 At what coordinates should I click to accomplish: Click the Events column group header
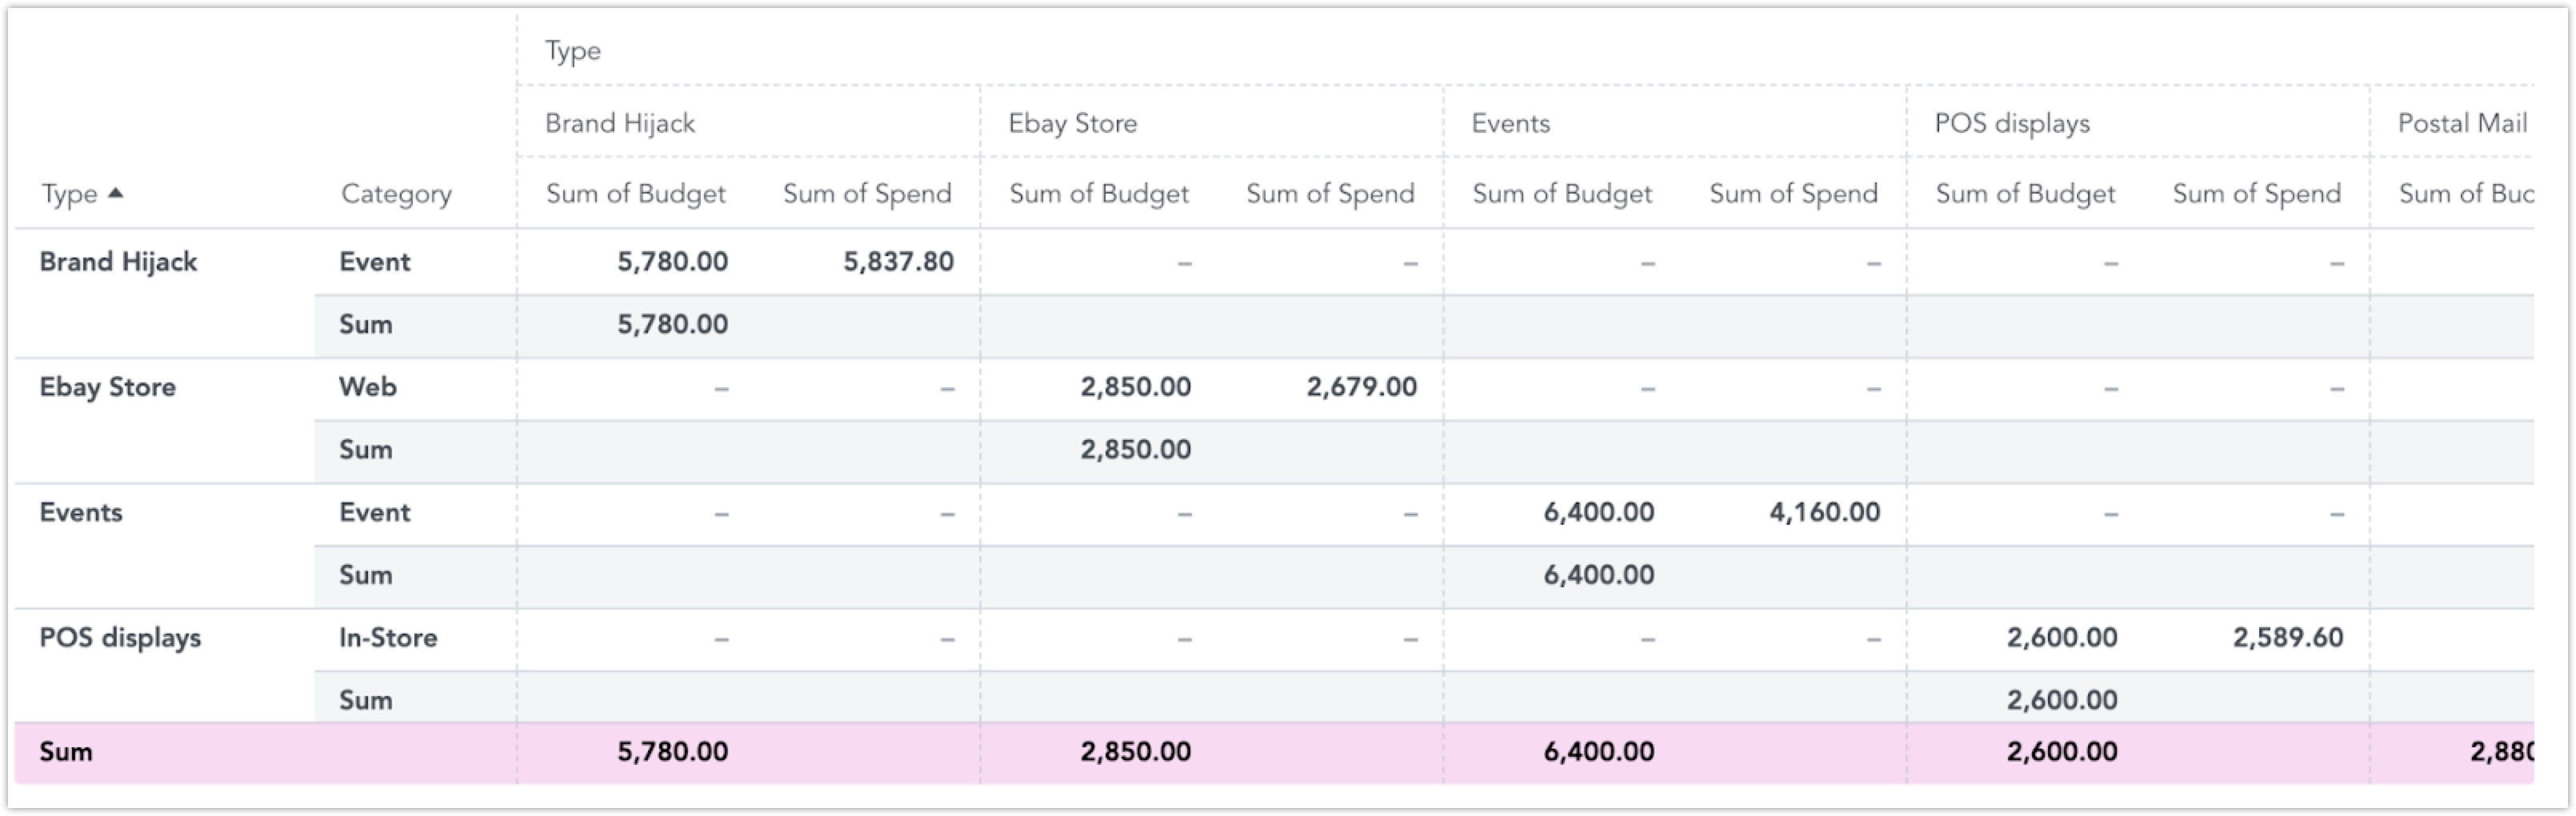point(1510,123)
